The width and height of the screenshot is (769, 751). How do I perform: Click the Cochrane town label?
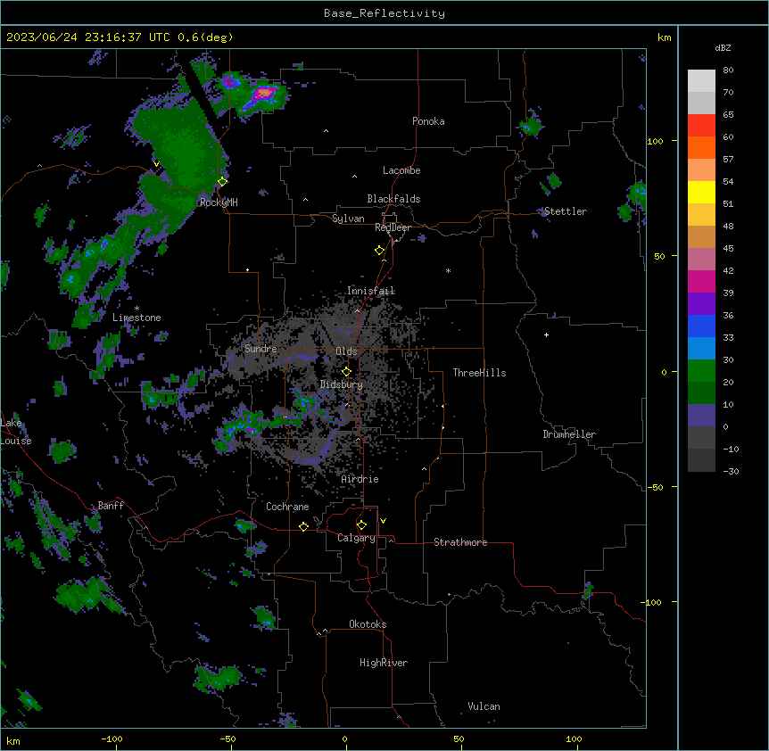point(287,507)
